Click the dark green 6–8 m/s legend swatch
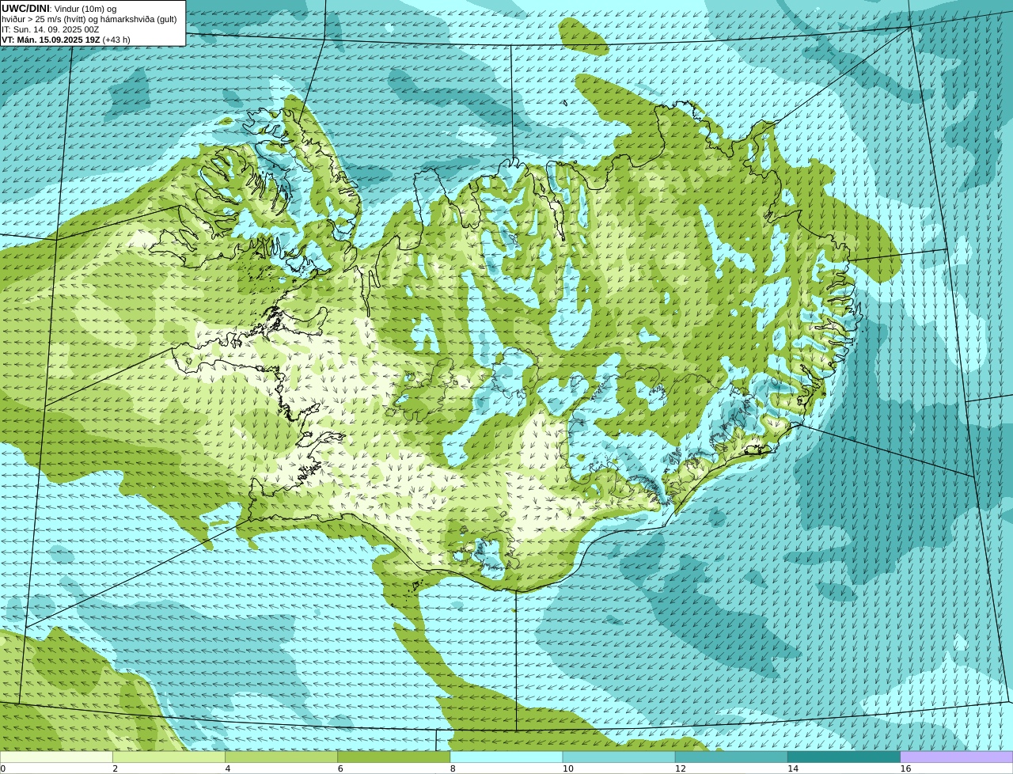This screenshot has height=774, width=1013. (394, 757)
